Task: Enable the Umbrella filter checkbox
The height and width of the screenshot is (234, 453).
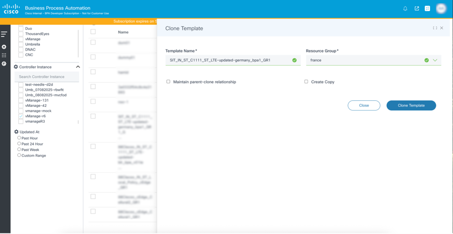Action: pyautogui.click(x=21, y=44)
